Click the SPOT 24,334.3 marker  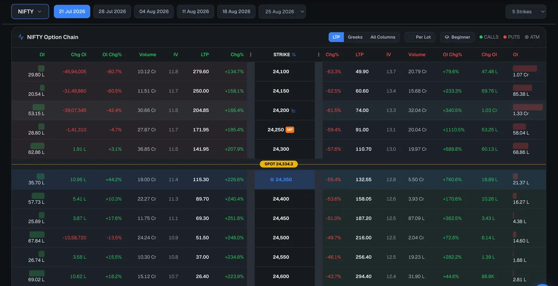click(279, 164)
